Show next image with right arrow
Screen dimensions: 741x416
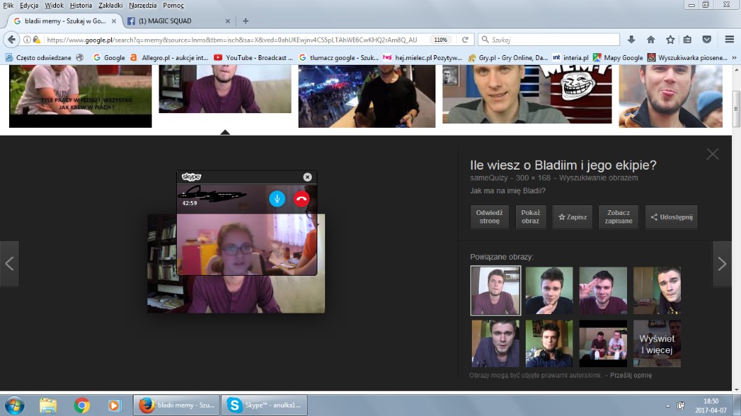722,264
